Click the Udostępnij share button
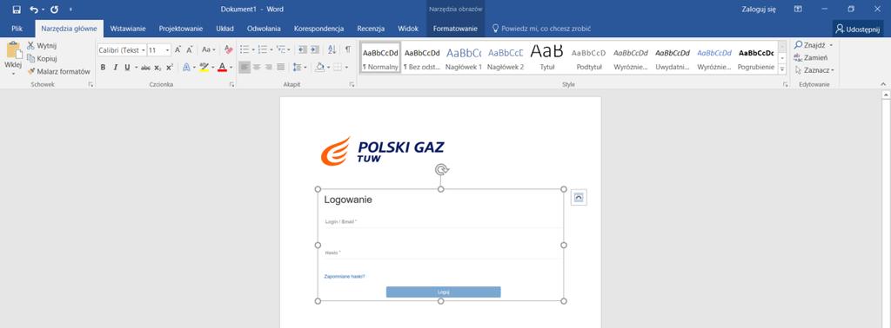Viewport: 891px width, 328px height. tap(857, 29)
